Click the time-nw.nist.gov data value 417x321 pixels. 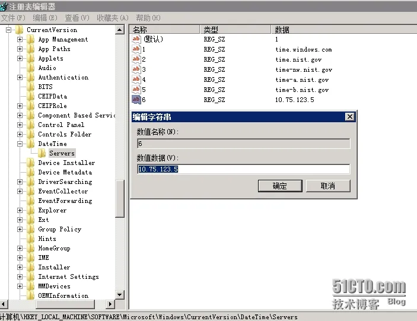point(304,69)
